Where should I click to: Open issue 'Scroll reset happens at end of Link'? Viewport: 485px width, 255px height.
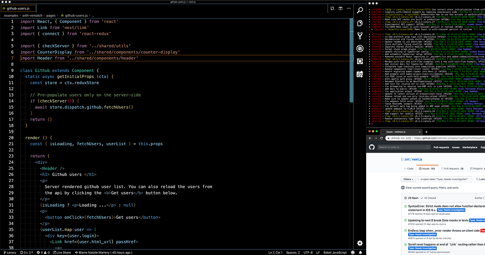446,245
